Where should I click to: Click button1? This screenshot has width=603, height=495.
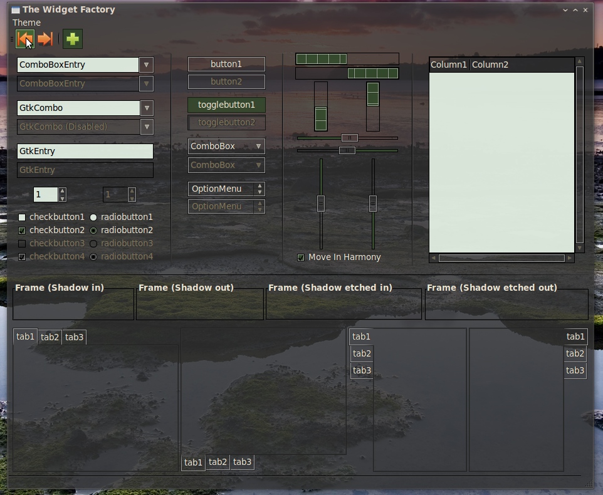[x=226, y=64]
